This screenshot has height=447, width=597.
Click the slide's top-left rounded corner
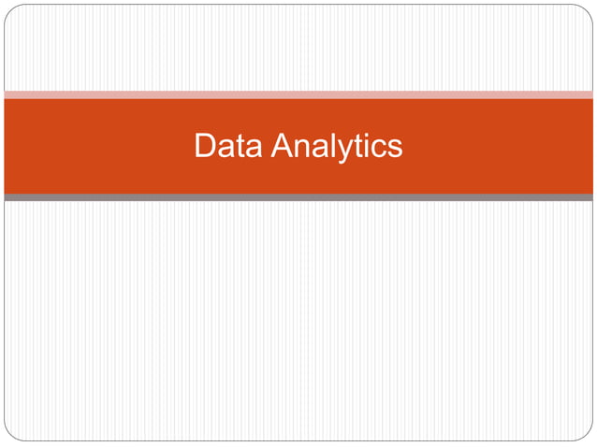(x=11, y=11)
